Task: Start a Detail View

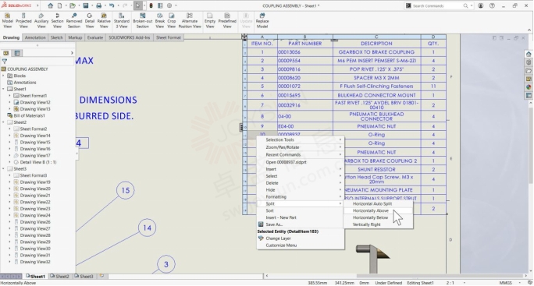Action: coord(90,20)
